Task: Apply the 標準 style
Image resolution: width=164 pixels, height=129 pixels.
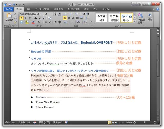Action: (x=101, y=18)
